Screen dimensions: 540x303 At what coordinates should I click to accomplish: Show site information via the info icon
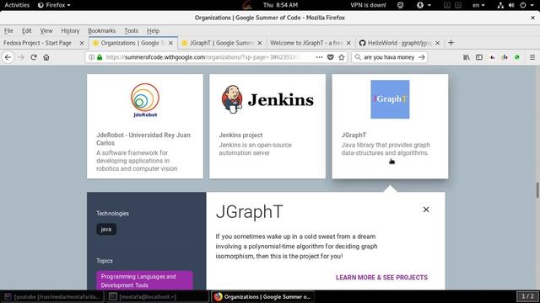coord(91,57)
